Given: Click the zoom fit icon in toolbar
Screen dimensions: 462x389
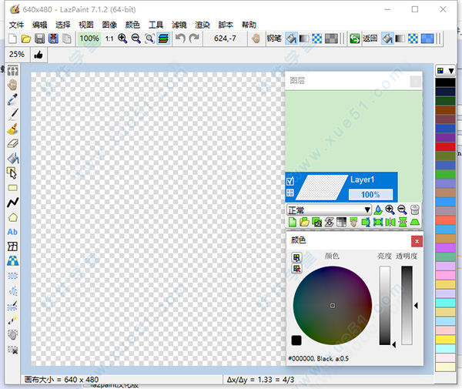Looking at the screenshot, I should [x=149, y=39].
